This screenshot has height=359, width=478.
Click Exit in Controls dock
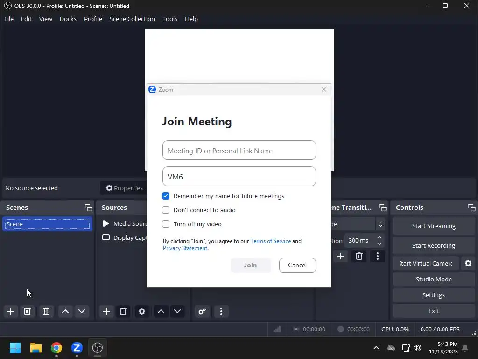tap(434, 311)
